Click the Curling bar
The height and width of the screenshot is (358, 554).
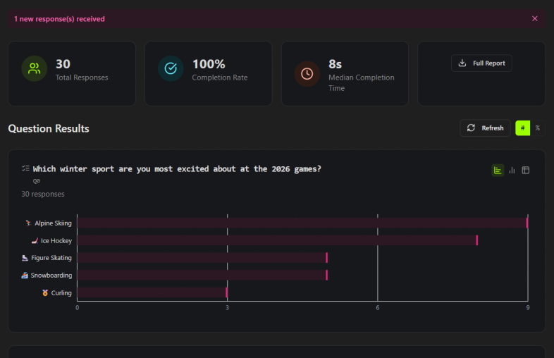click(x=152, y=292)
